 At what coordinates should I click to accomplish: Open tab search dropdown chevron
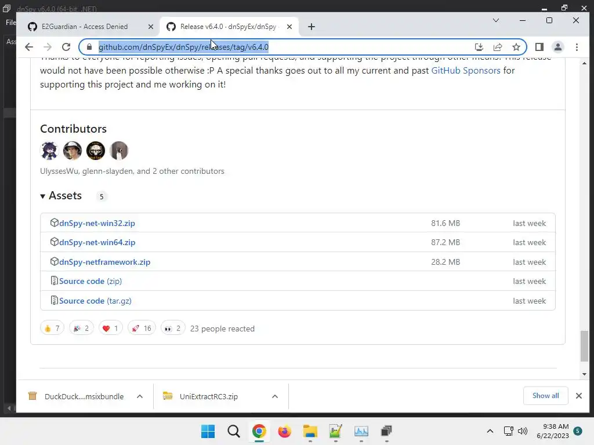(x=495, y=20)
